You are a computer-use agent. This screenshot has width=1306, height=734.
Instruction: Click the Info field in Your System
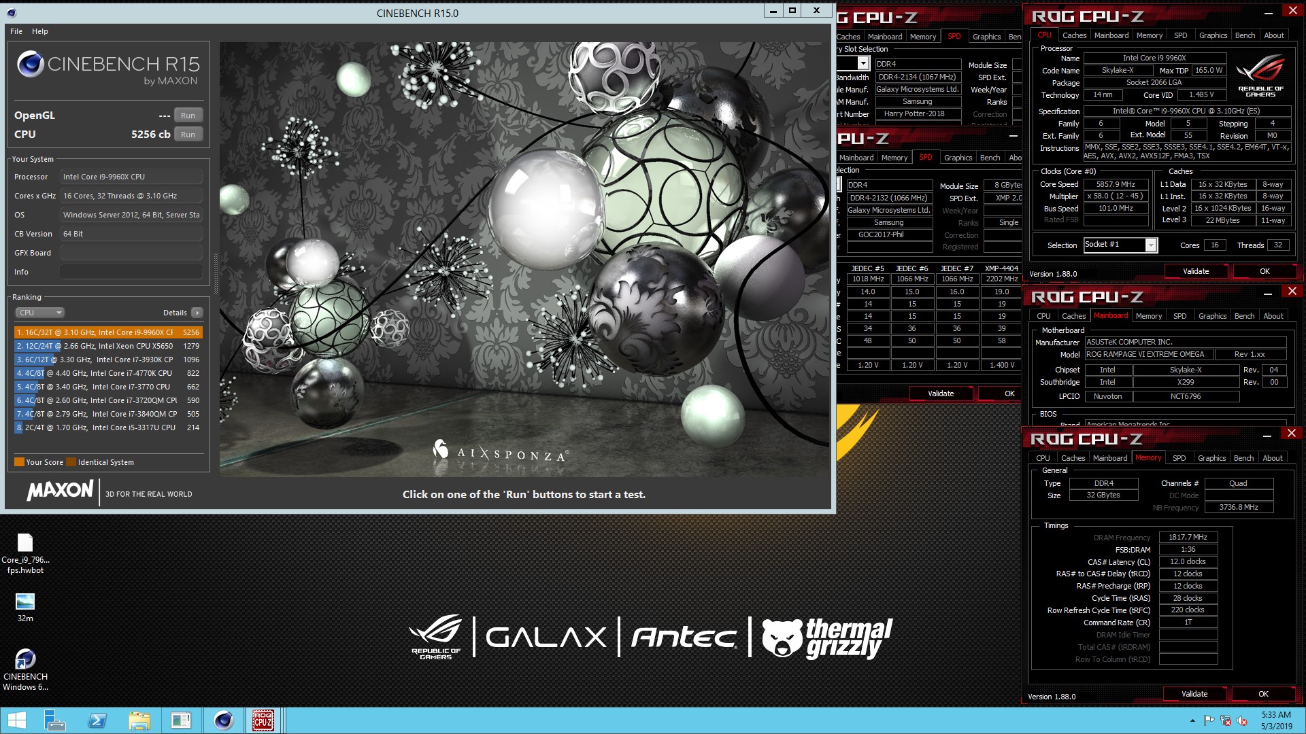[131, 272]
